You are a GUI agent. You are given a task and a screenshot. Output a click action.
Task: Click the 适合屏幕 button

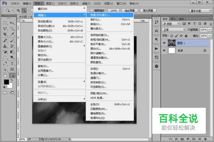coord(129,11)
